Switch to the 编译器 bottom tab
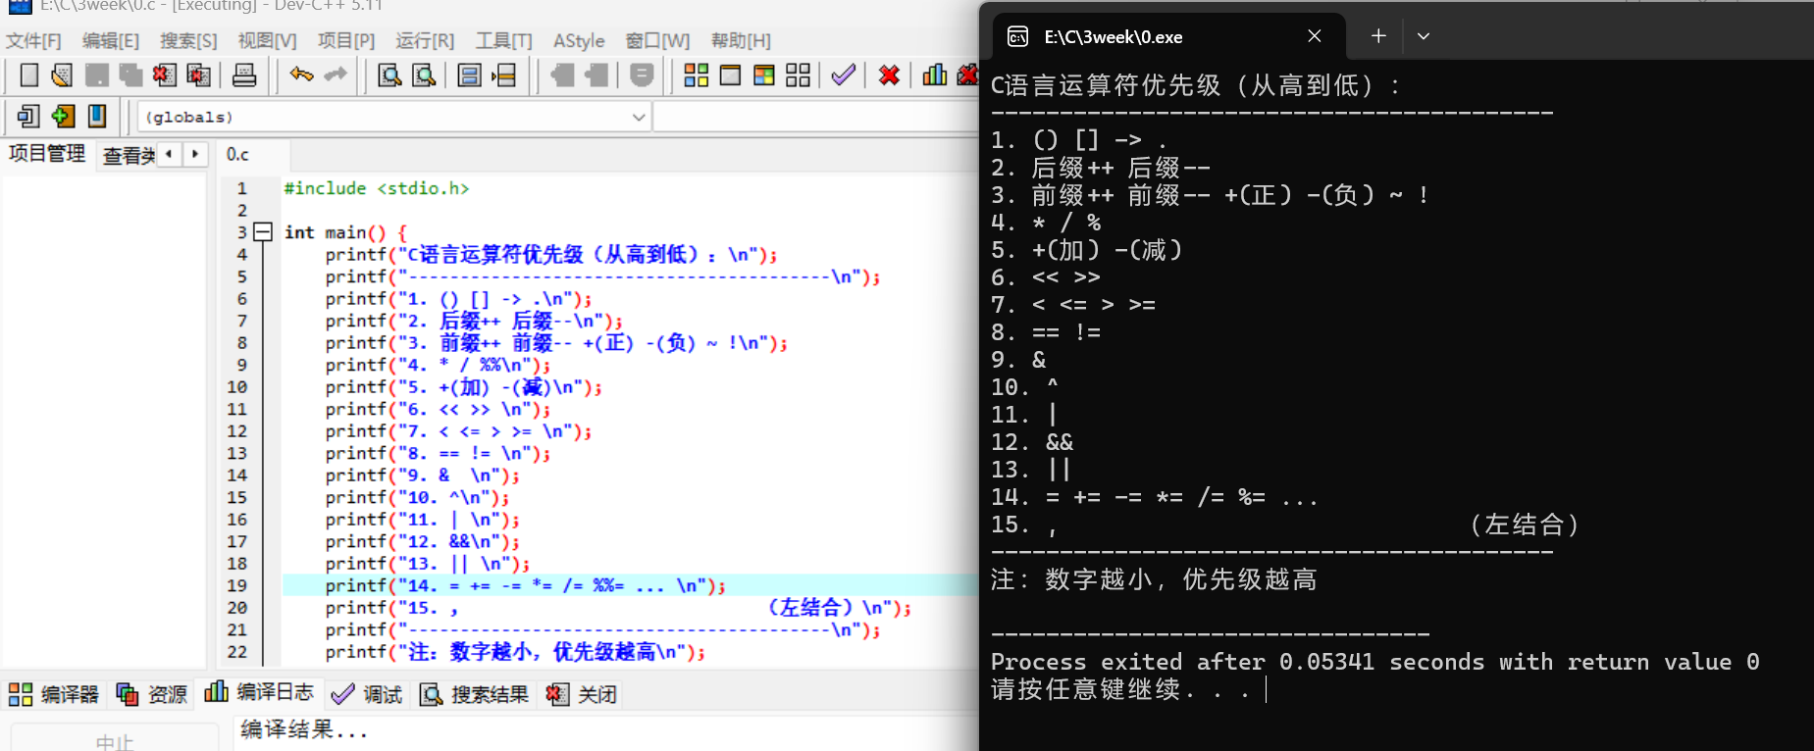1814x751 pixels. [54, 694]
